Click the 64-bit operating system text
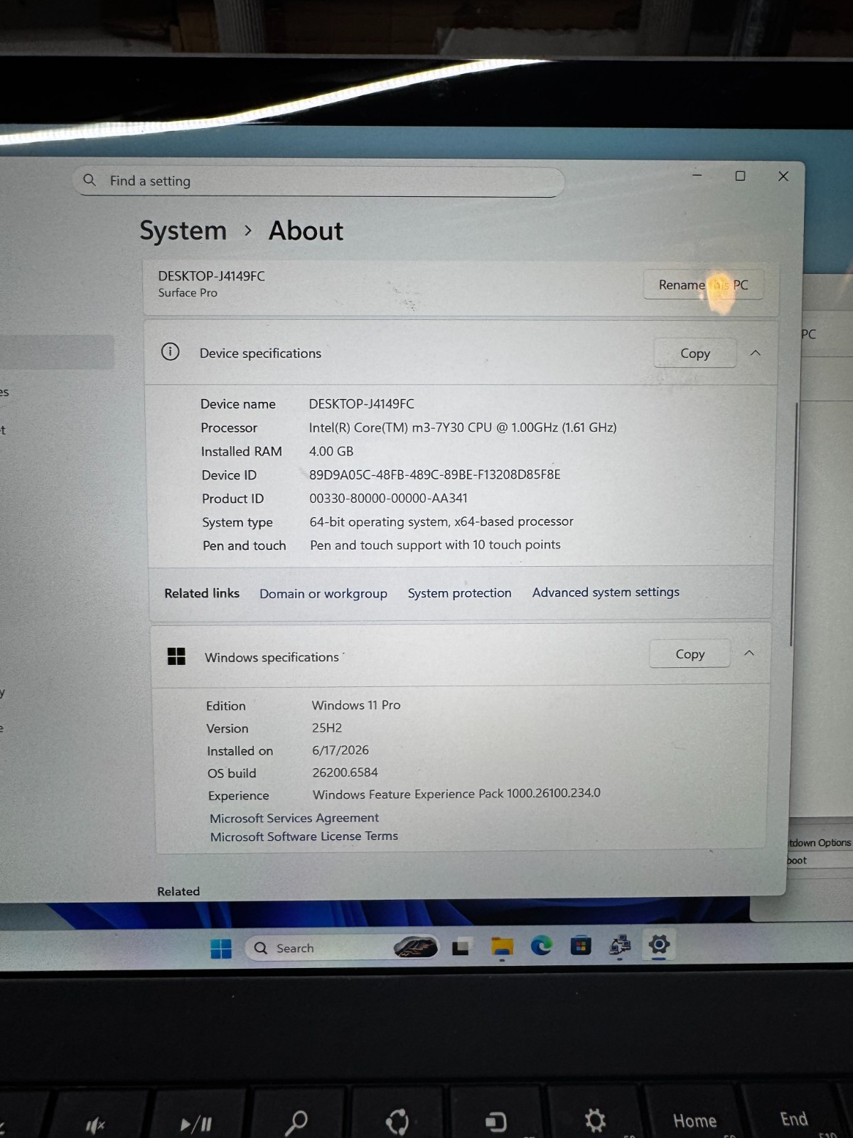The height and width of the screenshot is (1138, 853). pyautogui.click(x=441, y=521)
